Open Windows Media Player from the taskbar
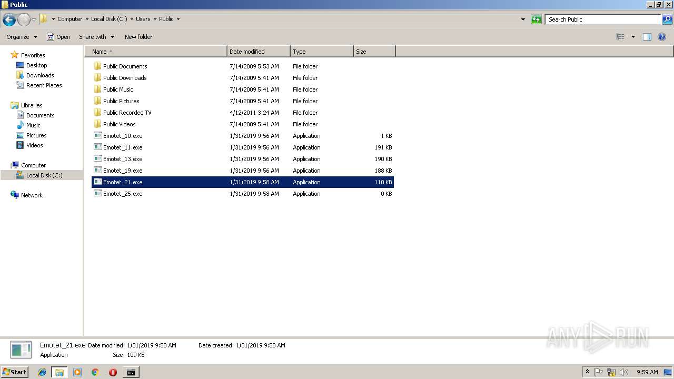The image size is (674, 379). click(77, 372)
